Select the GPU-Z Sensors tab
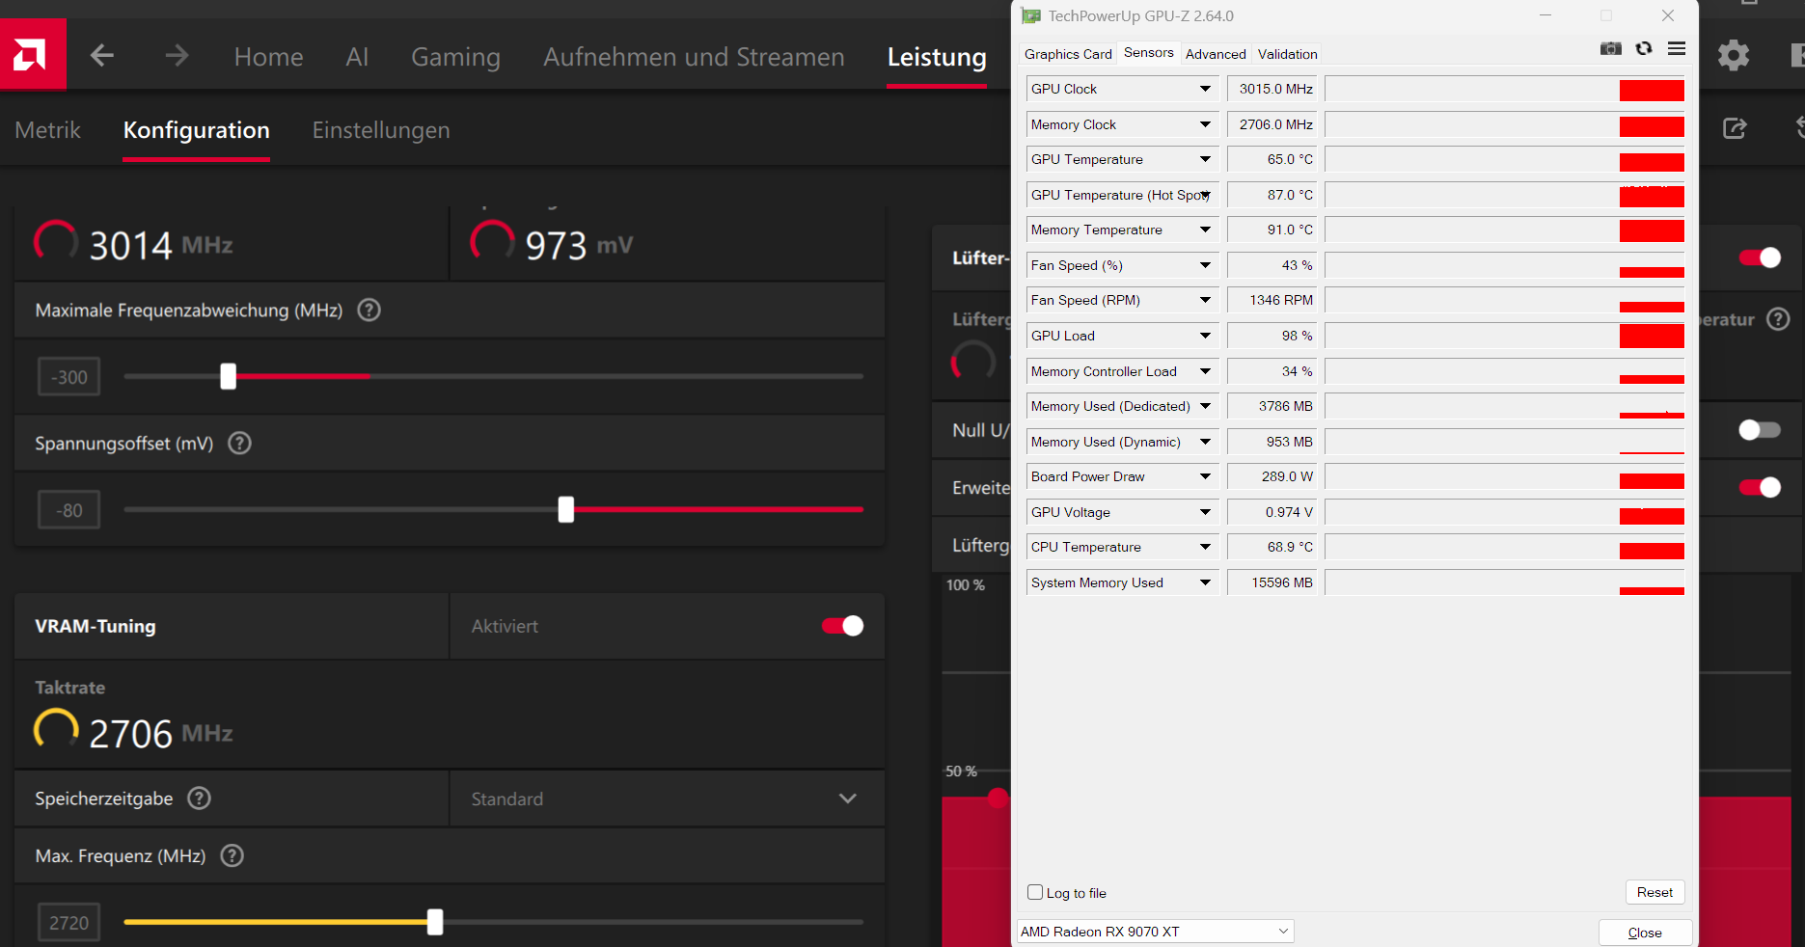Screen dimensions: 1805x947 click(1148, 53)
